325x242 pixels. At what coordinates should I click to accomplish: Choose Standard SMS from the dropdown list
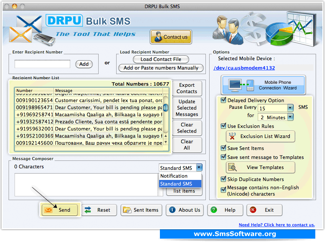pos(180,184)
